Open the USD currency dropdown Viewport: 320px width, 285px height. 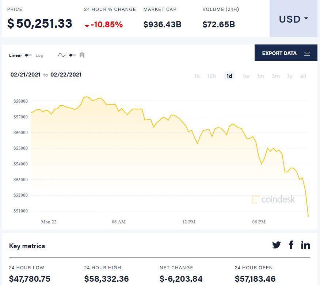point(293,19)
